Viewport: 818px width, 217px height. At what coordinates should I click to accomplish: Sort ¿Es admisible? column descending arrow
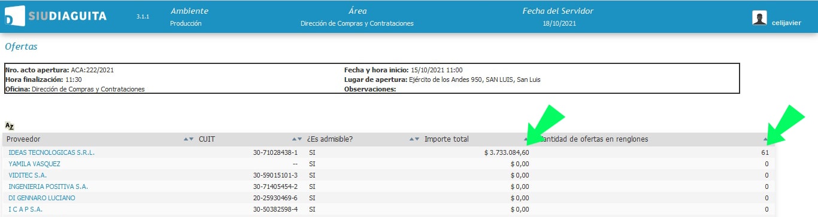pyautogui.click(x=417, y=139)
